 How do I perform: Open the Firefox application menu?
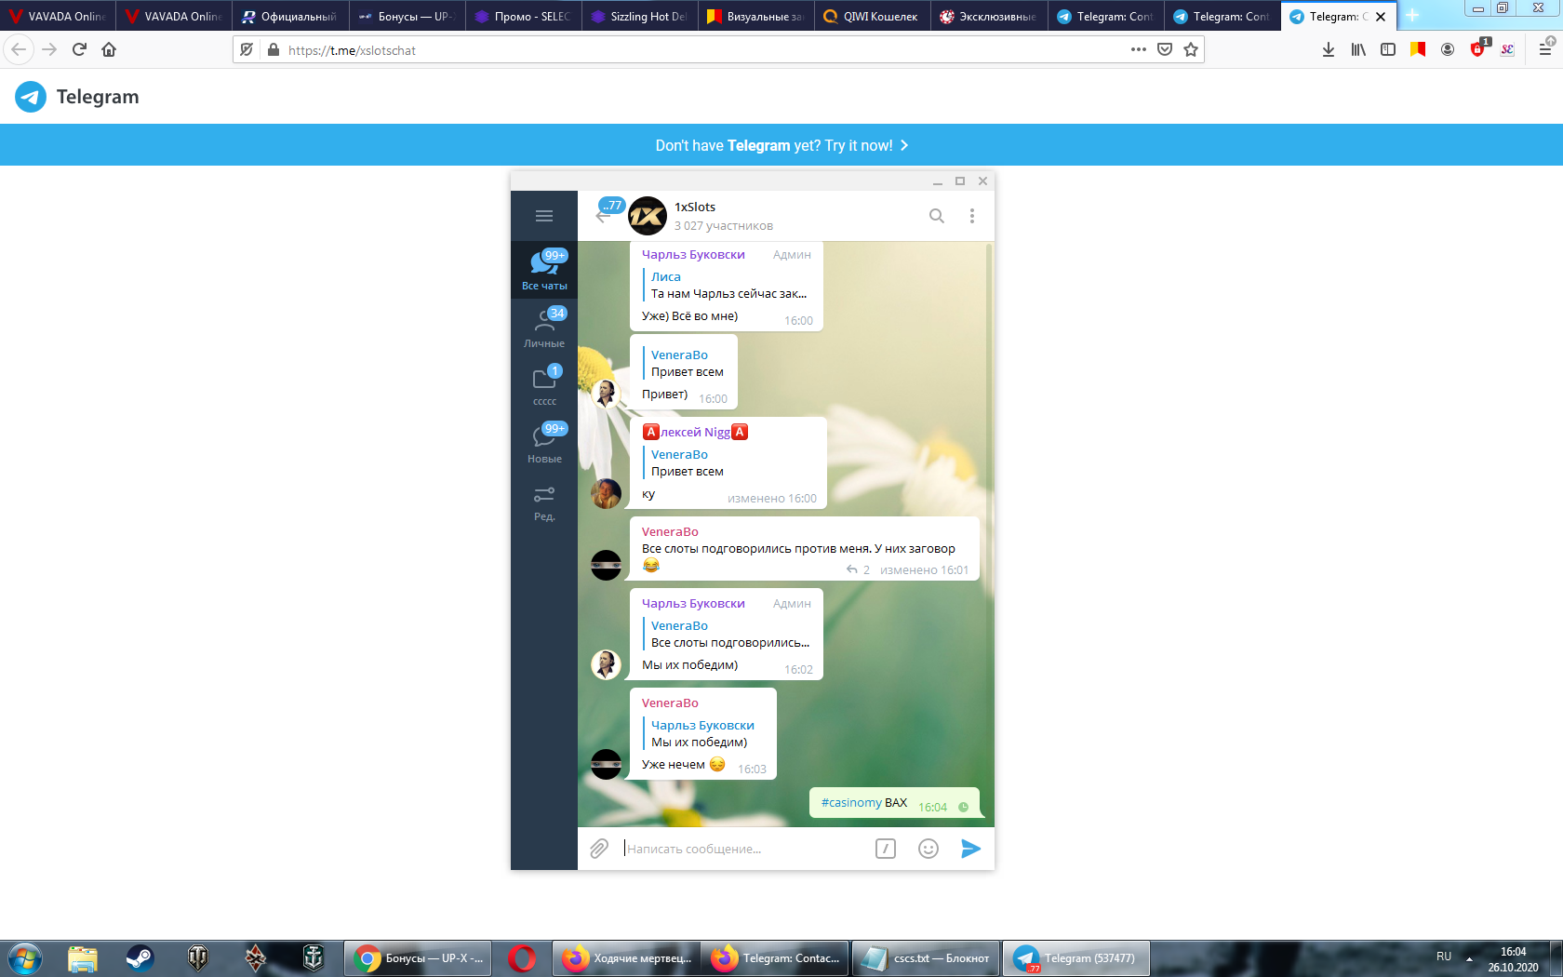click(x=1545, y=49)
